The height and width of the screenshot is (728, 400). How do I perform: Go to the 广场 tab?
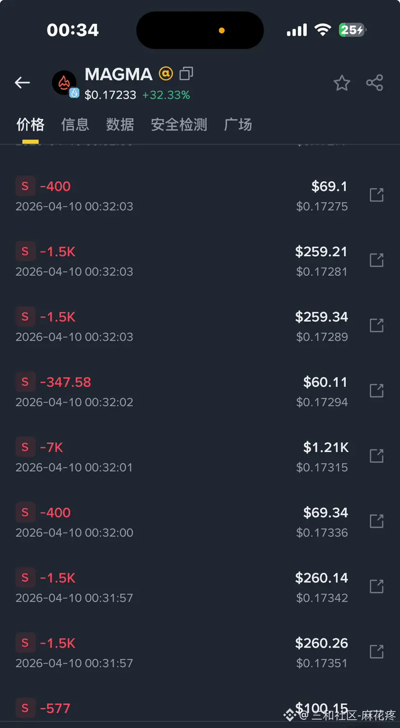click(238, 125)
